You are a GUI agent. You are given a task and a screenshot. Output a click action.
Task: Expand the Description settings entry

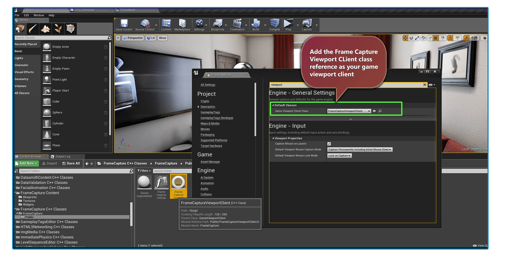click(x=198, y=107)
